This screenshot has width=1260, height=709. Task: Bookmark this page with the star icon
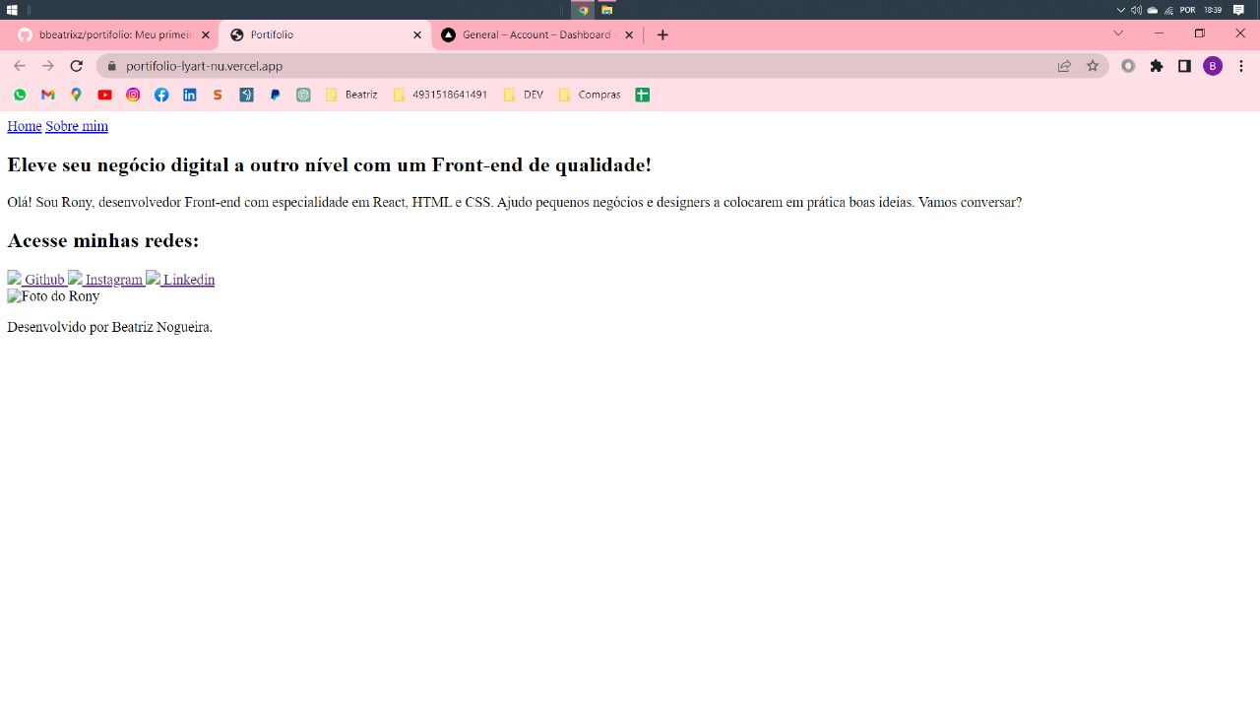point(1092,66)
